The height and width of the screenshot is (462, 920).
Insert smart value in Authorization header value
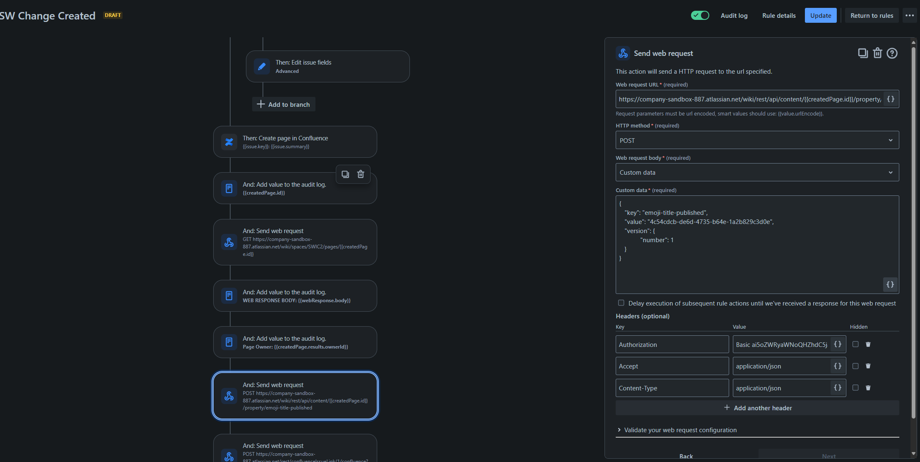pos(838,344)
